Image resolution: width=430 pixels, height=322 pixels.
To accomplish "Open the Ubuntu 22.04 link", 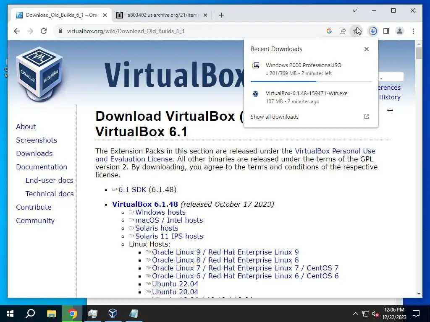I will (175, 284).
